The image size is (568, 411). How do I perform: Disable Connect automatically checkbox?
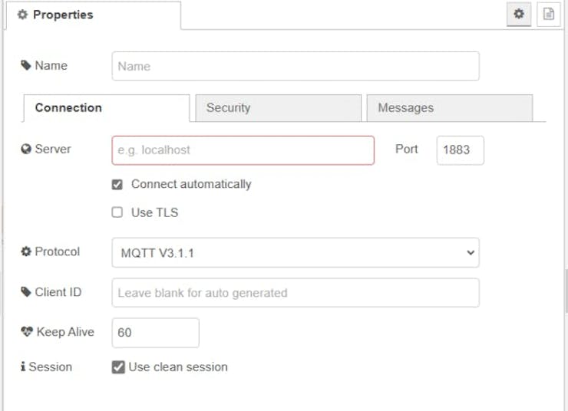click(x=117, y=185)
